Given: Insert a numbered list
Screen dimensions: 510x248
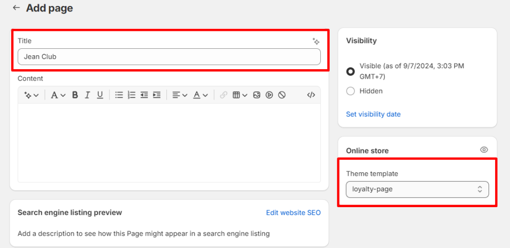Looking at the screenshot, I should [x=131, y=95].
